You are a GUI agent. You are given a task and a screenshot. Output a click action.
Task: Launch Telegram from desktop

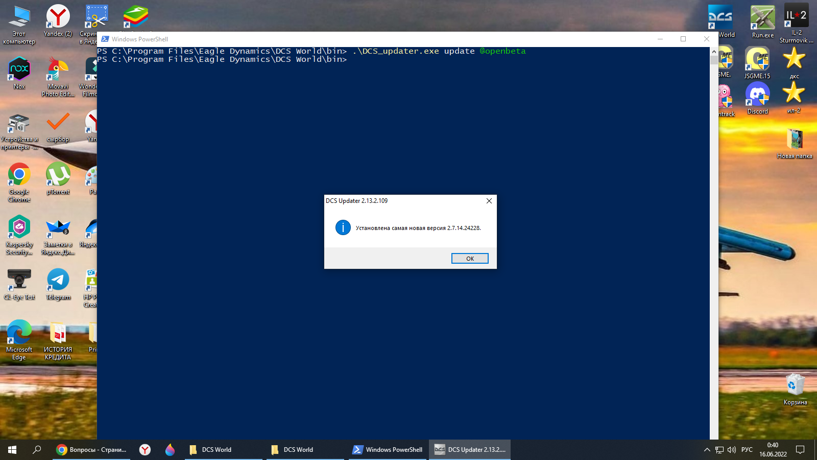pos(58,284)
